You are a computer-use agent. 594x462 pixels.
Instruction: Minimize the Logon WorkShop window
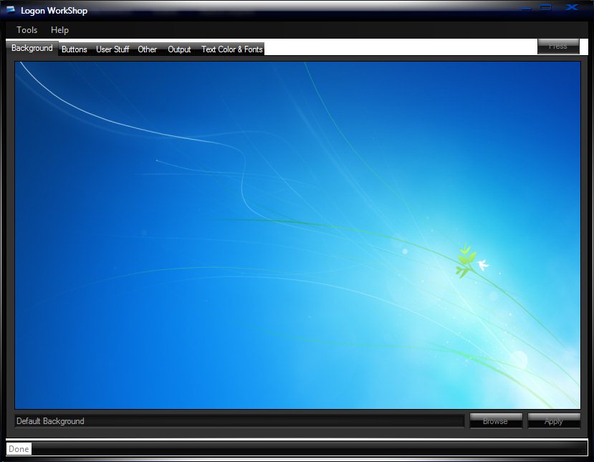pos(526,8)
